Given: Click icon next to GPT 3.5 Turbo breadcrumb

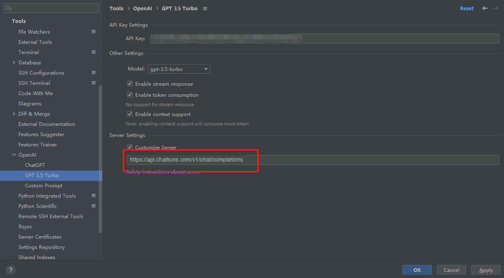Looking at the screenshot, I should (205, 9).
